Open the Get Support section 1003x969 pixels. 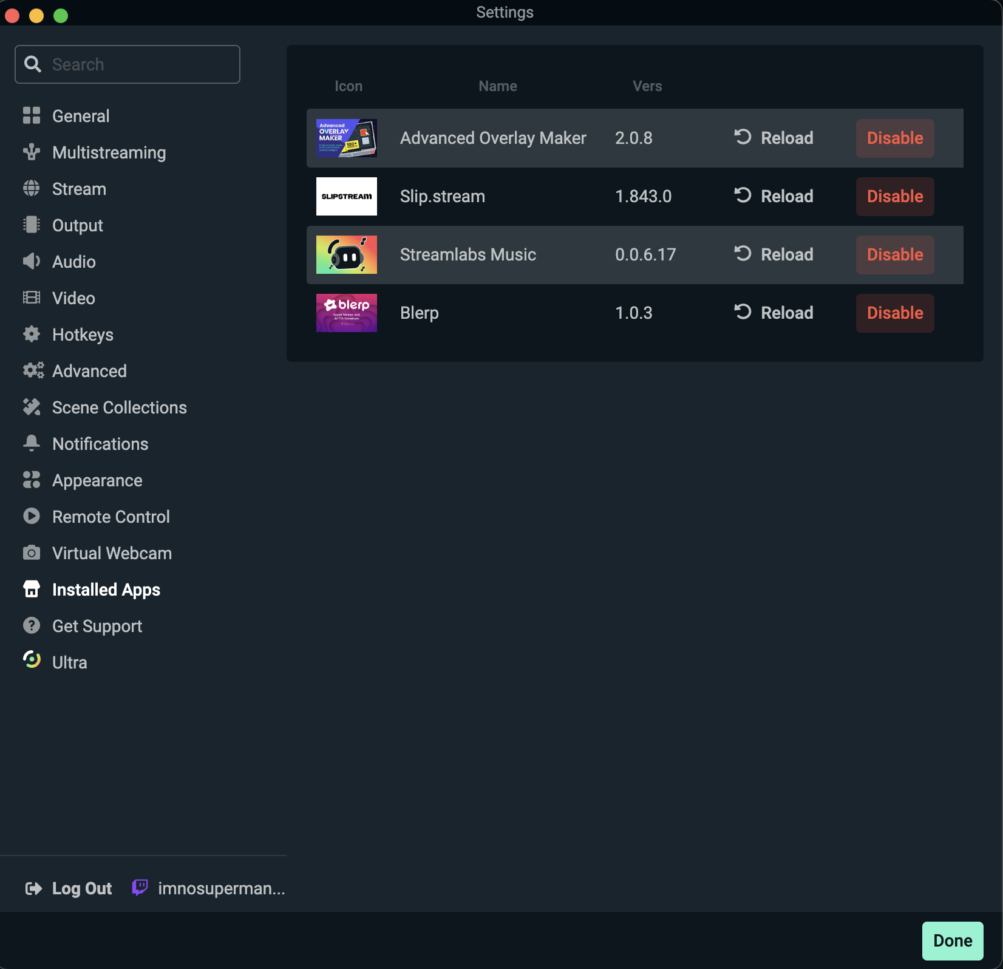click(x=97, y=626)
